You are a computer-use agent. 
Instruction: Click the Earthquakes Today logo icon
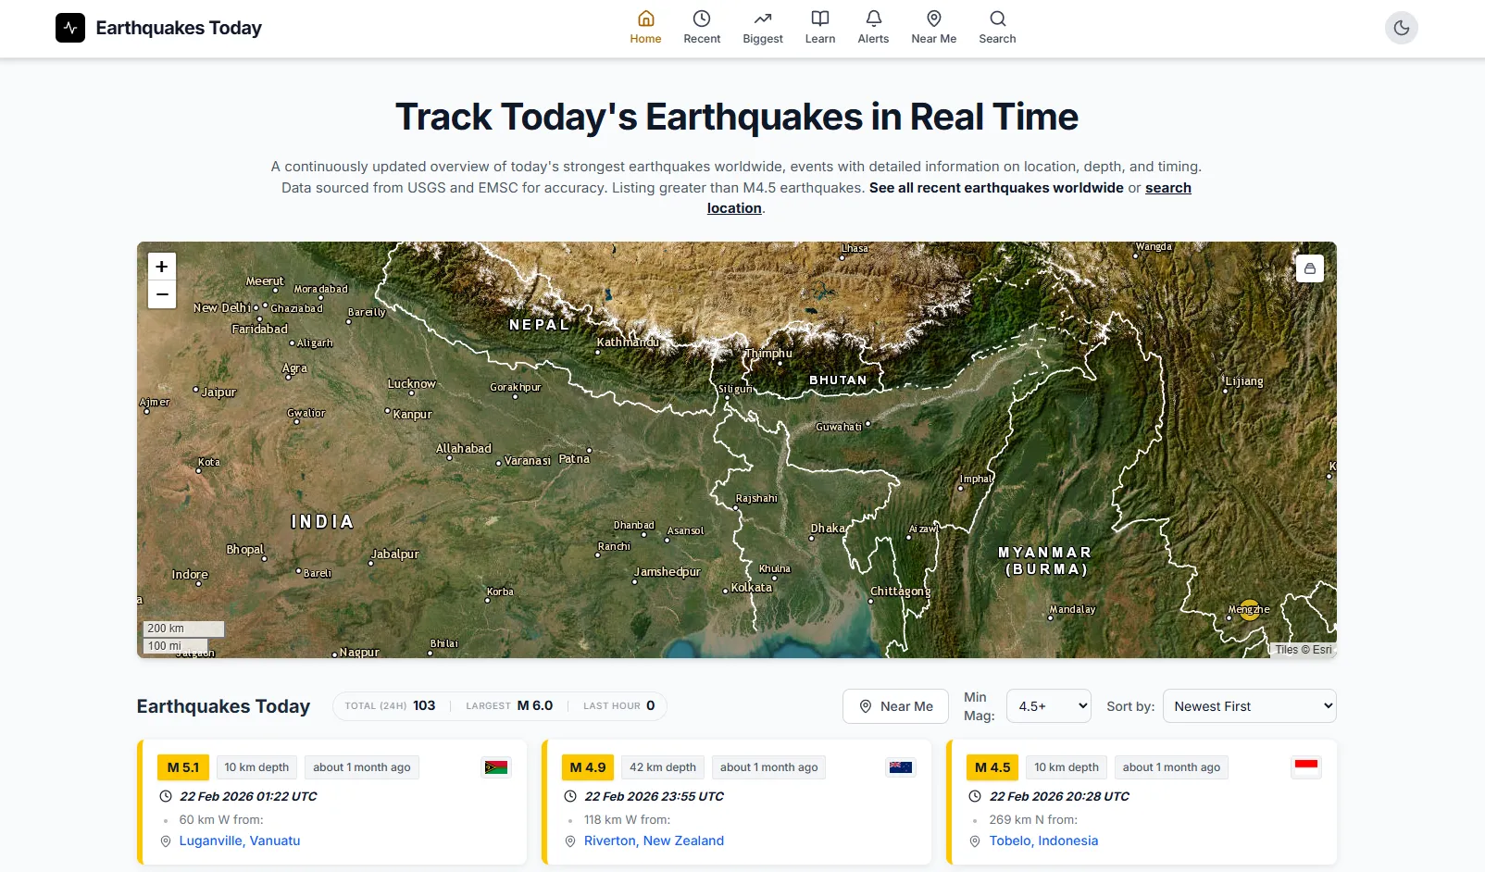click(x=70, y=28)
